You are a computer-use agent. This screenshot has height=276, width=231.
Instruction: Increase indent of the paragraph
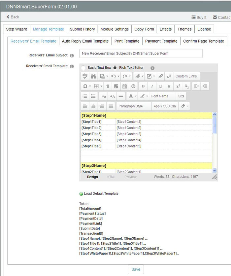pyautogui.click(x=196, y=86)
